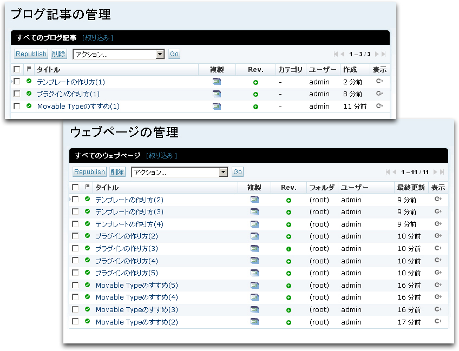Click duplicate icon for プラグインの作り方(1)
This screenshot has height=351, width=459.
click(217, 94)
